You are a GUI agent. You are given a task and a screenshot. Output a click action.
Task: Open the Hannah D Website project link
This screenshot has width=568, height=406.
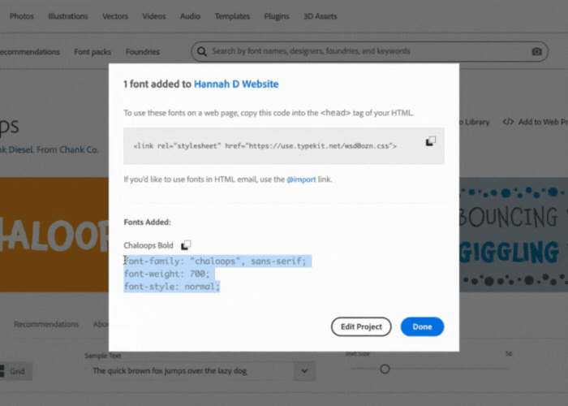(x=236, y=84)
